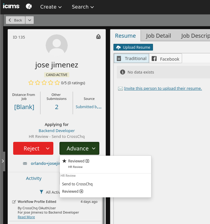Rate candidate with the fifth star

click(x=58, y=83)
